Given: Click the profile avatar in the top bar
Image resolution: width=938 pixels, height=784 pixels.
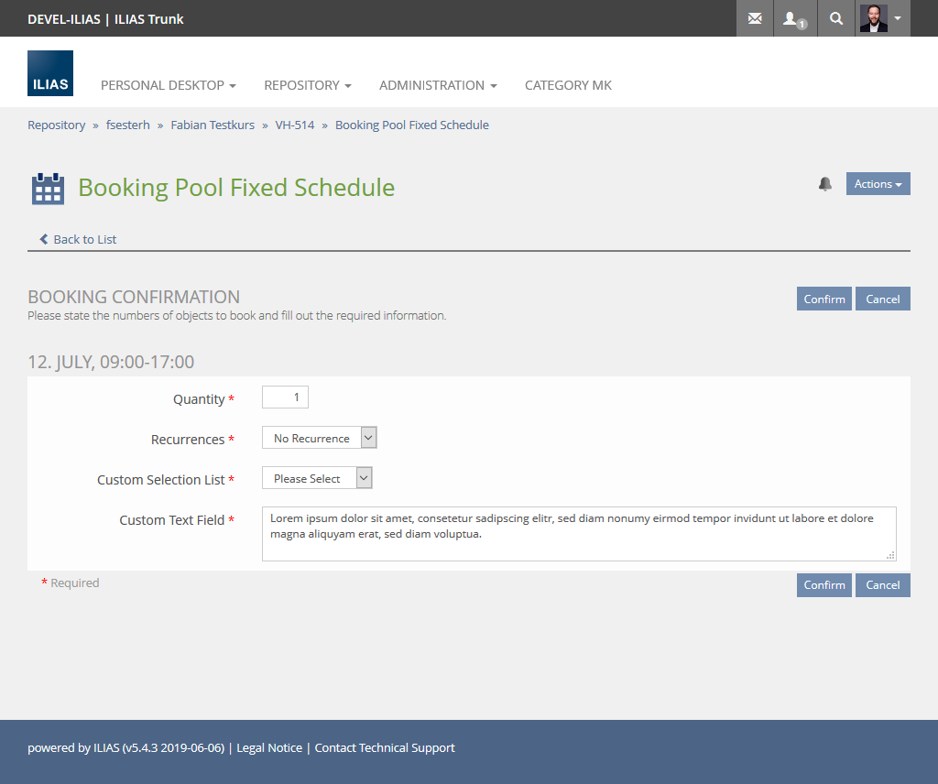Looking at the screenshot, I should 871,18.
